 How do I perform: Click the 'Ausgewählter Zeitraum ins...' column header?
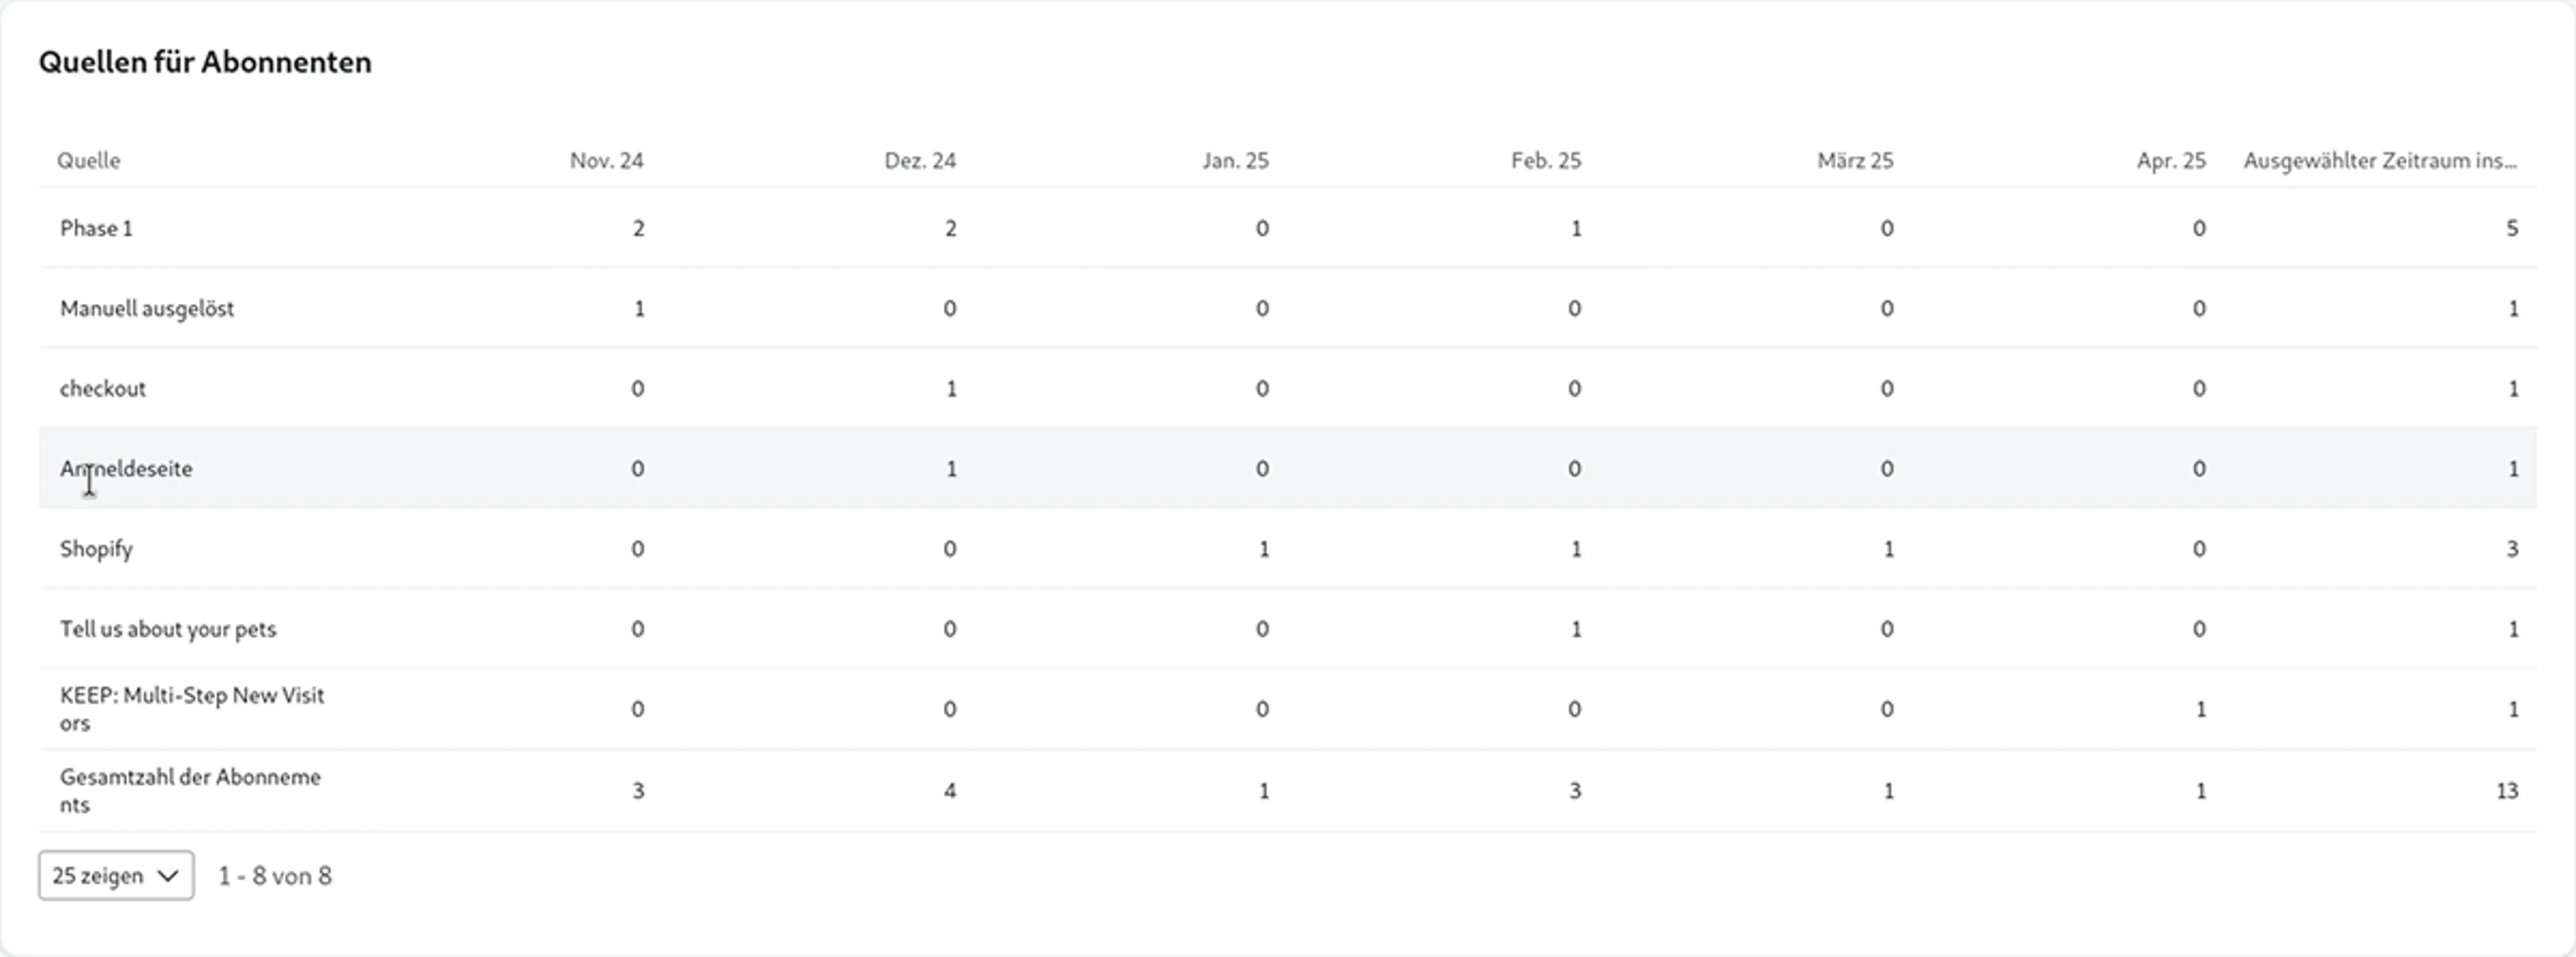pos(2380,161)
